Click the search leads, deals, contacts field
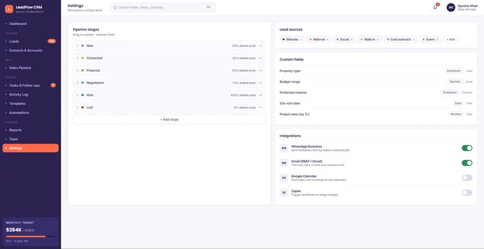Image resolution: width=484 pixels, height=249 pixels. (163, 7)
